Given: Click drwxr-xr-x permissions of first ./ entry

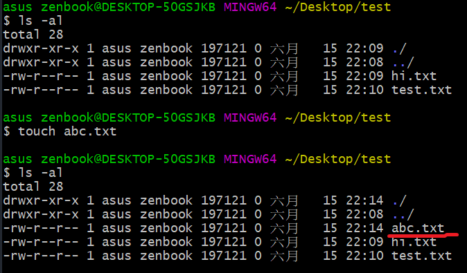Looking at the screenshot, I should pyautogui.click(x=41, y=48).
